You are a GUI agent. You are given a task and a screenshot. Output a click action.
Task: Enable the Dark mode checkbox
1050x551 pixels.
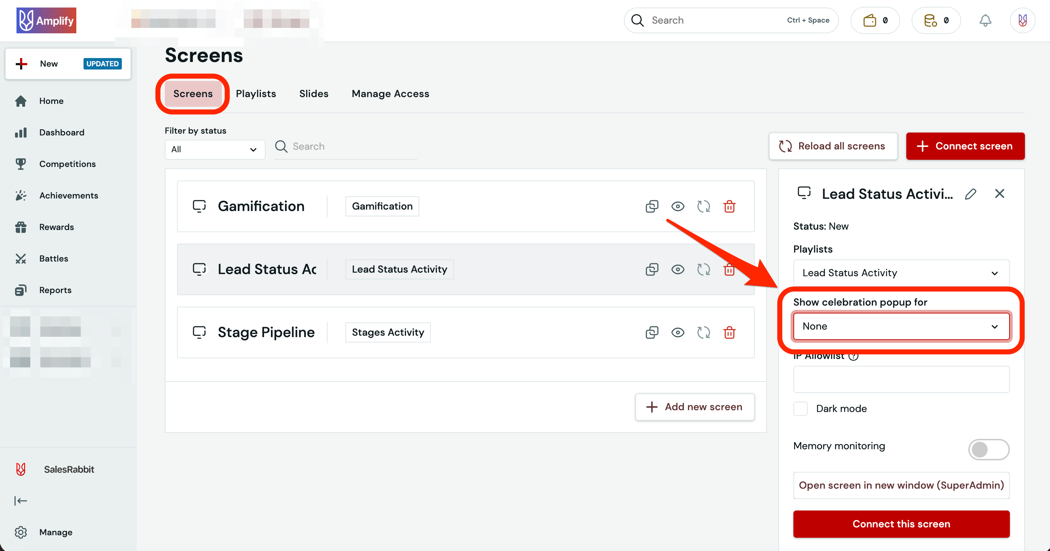[801, 408]
